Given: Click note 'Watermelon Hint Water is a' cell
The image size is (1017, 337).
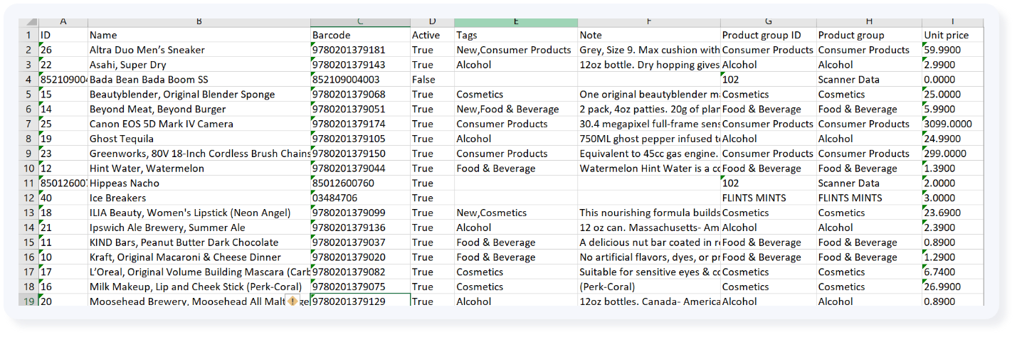Looking at the screenshot, I should coord(649,168).
